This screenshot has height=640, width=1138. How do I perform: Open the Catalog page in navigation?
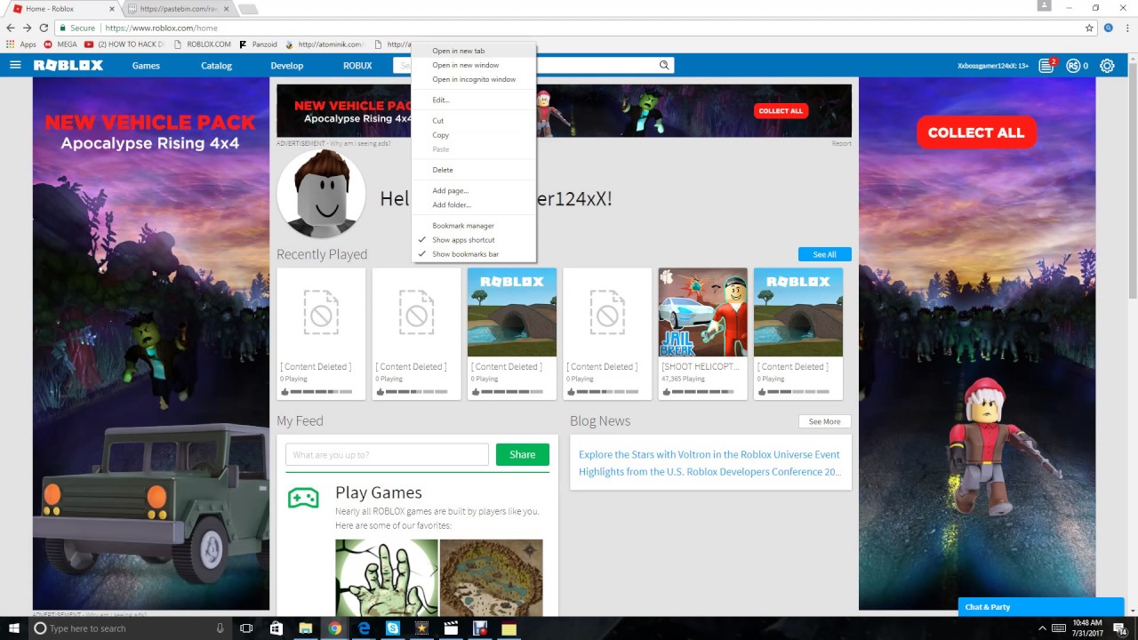216,65
